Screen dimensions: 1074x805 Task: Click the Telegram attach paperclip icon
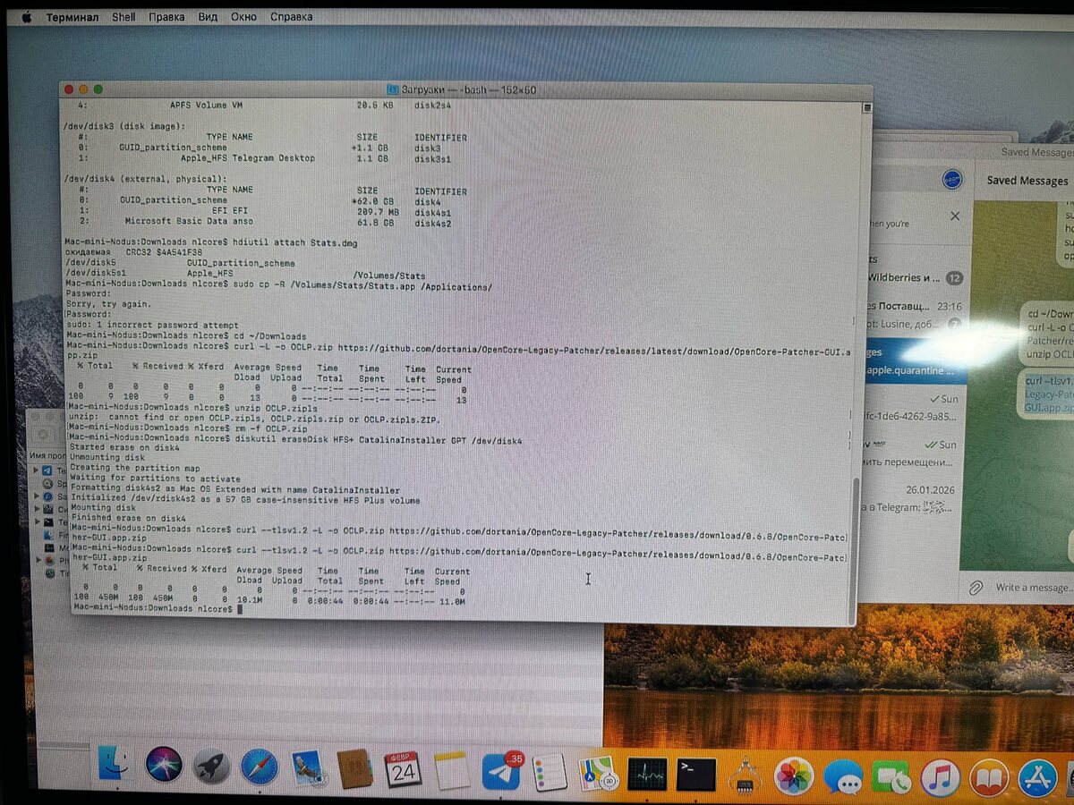click(976, 588)
